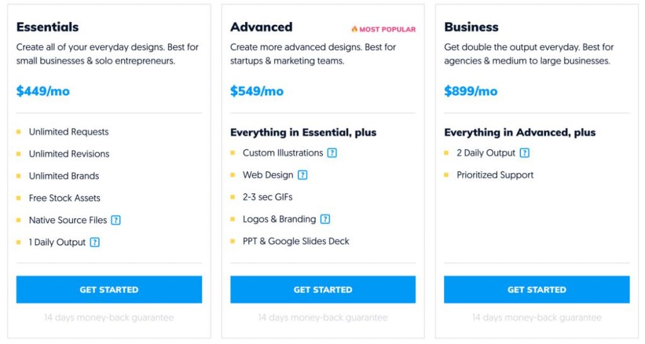Click the flame Most Popular badge
645x344 pixels.
coord(384,29)
